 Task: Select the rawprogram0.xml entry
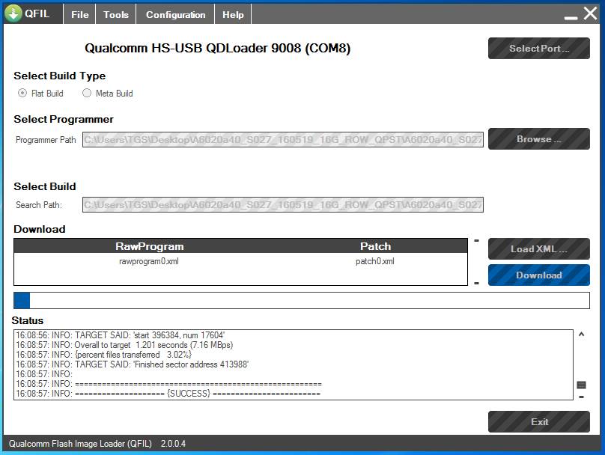click(x=149, y=261)
